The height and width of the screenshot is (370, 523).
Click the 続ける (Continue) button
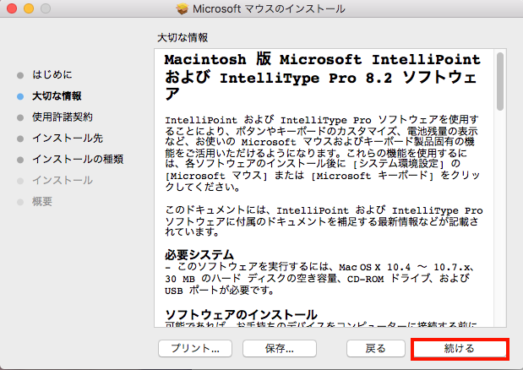click(460, 349)
